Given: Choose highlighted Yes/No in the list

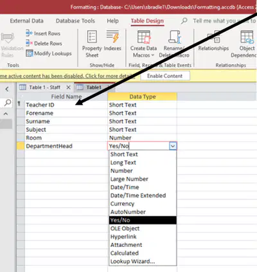Looking at the screenshot, I should tap(143, 220).
